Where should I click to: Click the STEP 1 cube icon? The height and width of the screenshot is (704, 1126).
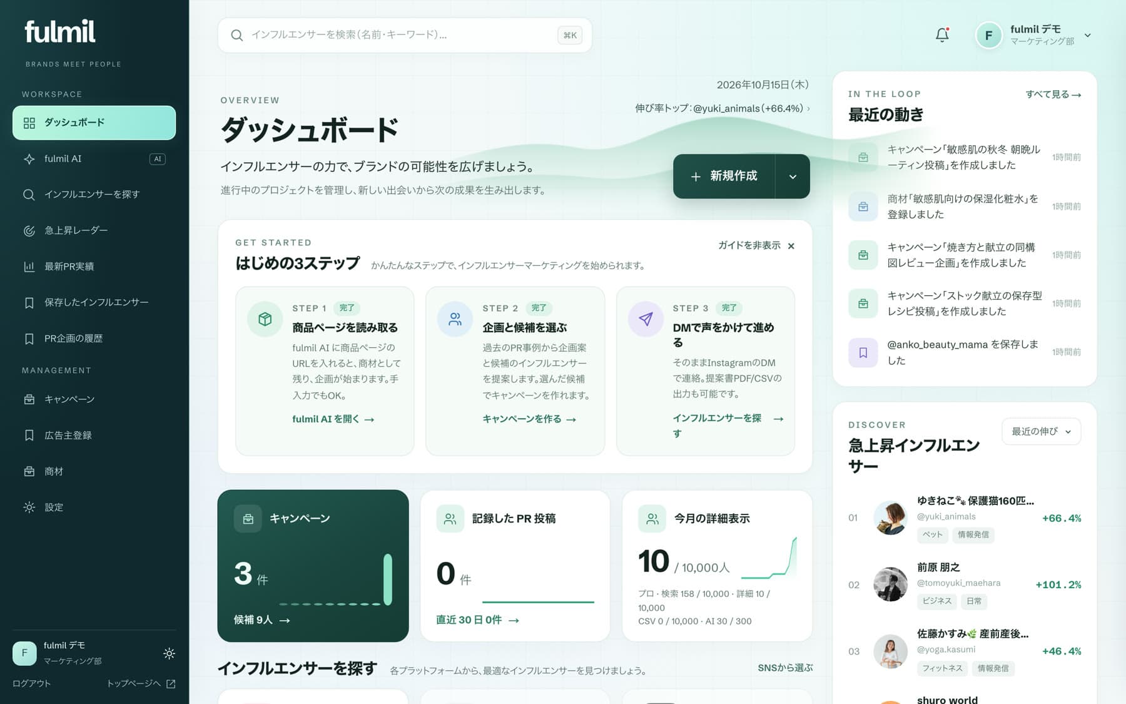tap(265, 319)
